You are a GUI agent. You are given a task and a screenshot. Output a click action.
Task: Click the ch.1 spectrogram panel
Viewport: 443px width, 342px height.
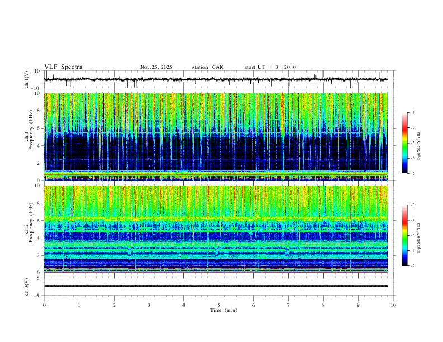click(x=215, y=136)
